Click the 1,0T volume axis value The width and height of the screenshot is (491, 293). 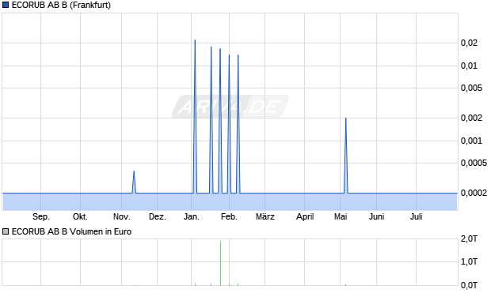click(x=469, y=261)
